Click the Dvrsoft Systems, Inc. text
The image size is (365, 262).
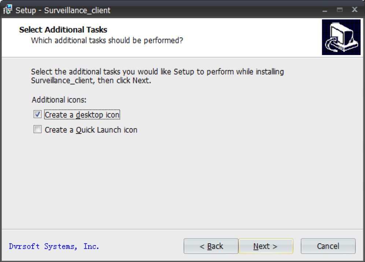pos(54,246)
